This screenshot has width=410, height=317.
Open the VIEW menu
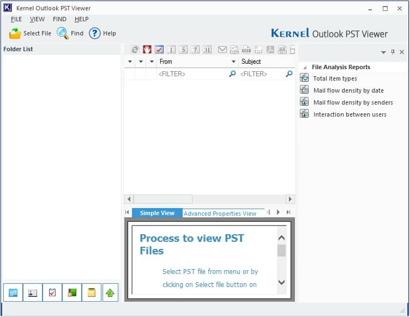(37, 19)
